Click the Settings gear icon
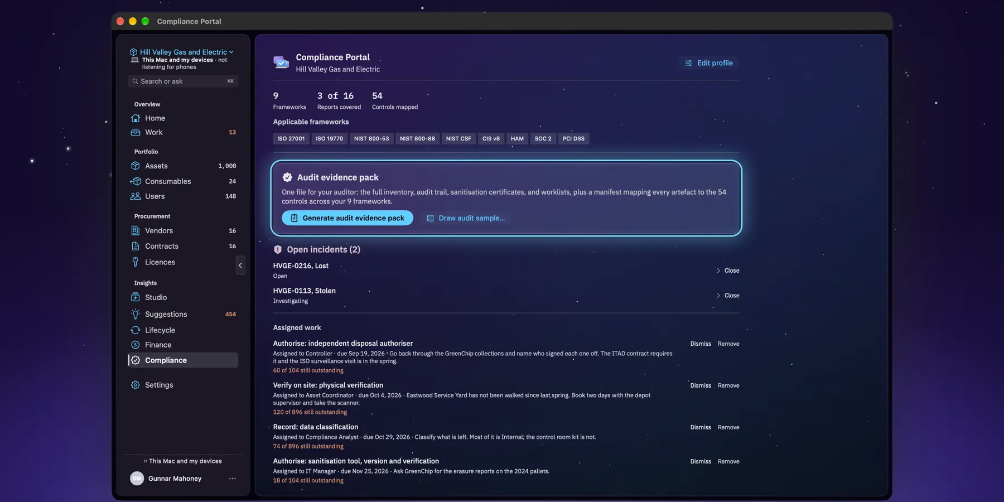1004x502 pixels. [x=135, y=385]
